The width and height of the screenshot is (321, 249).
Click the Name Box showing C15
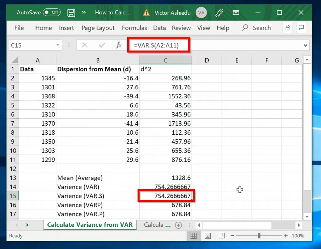32,45
